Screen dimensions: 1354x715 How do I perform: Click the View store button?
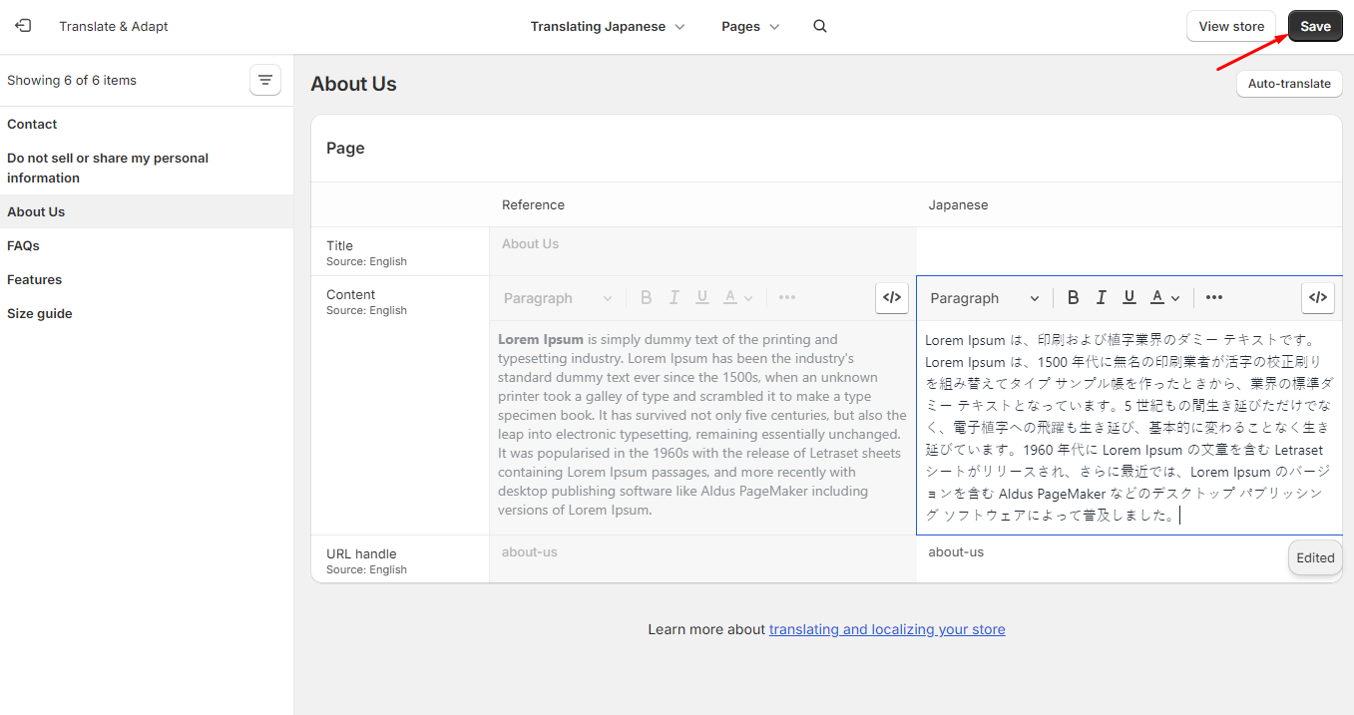(x=1230, y=27)
